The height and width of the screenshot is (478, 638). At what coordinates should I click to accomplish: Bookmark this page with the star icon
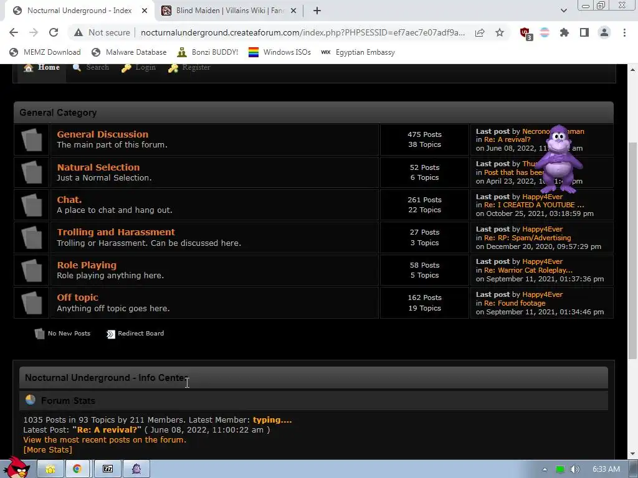pyautogui.click(x=500, y=32)
